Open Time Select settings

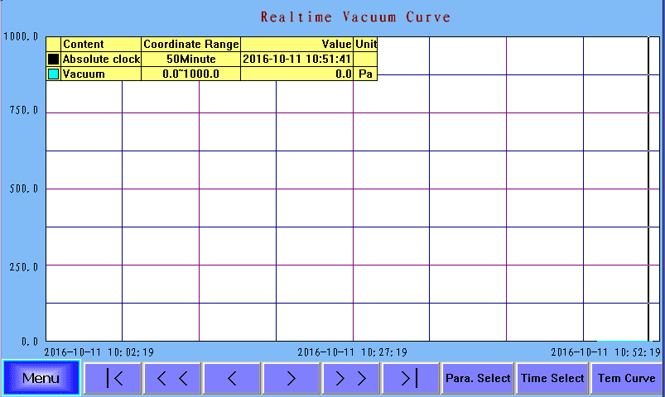pyautogui.click(x=552, y=378)
